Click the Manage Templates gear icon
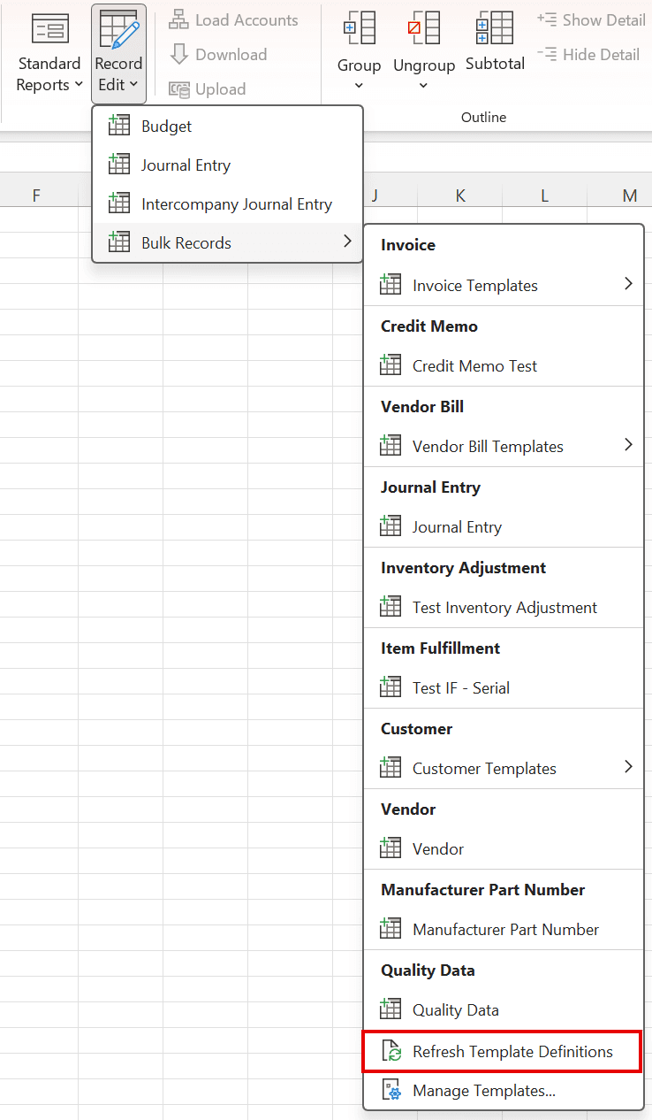Screen dimensions: 652x1120 point(390,1091)
